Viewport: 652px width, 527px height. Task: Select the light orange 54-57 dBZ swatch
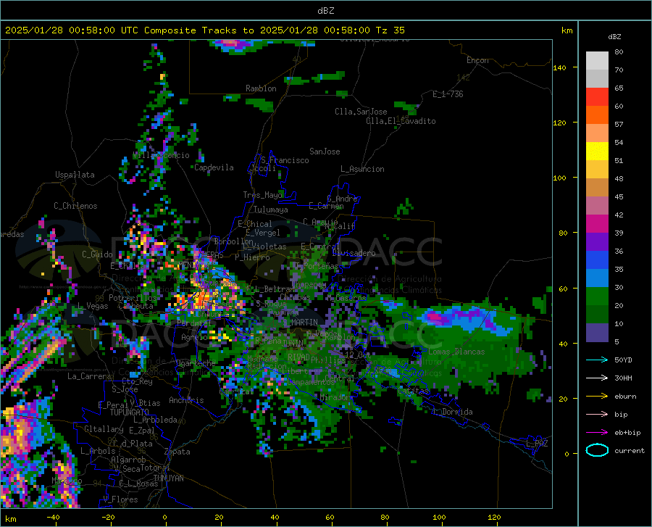(x=597, y=133)
